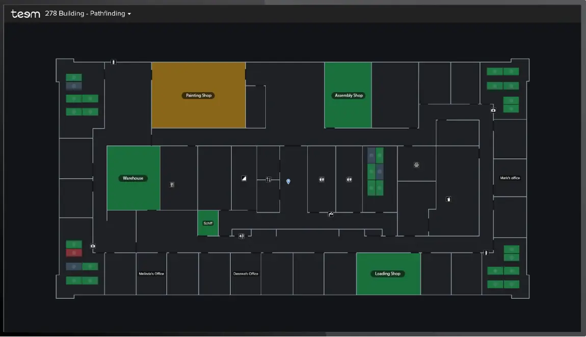This screenshot has height=337, width=586.
Task: Select the Loading Shop room
Action: tap(388, 273)
